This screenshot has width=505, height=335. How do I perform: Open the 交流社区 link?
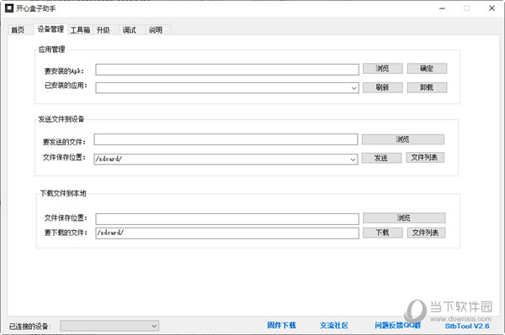click(334, 326)
